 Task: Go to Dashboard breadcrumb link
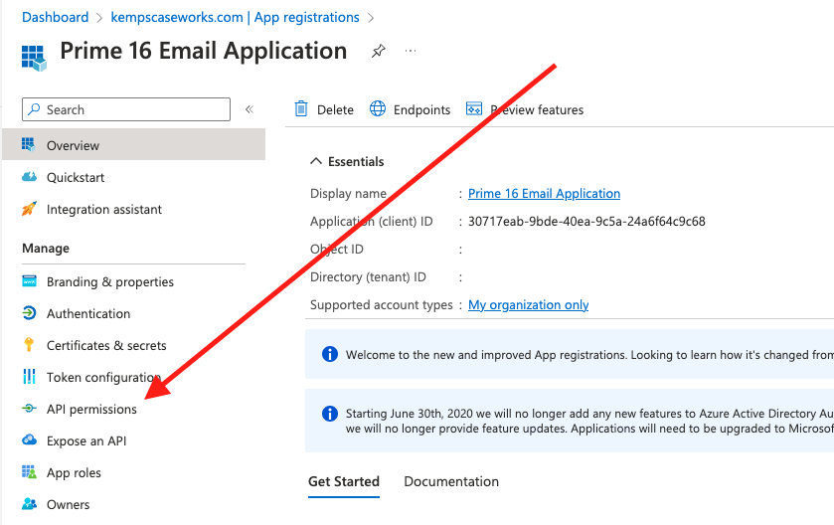tap(55, 17)
